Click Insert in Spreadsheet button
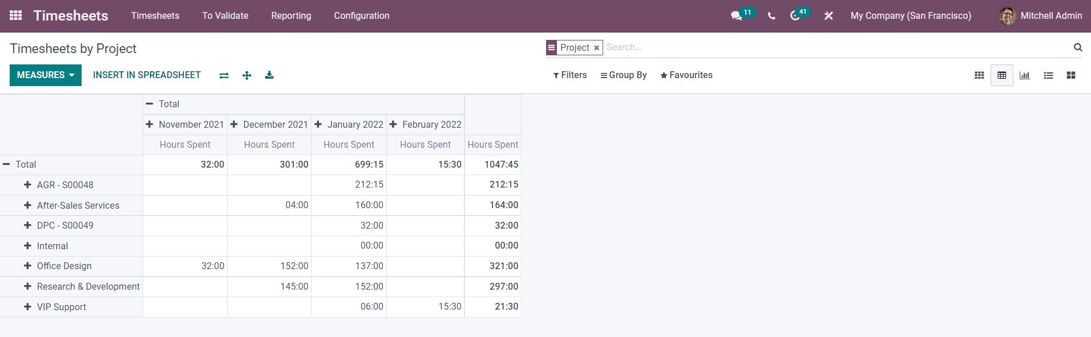Viewport: 1091px width, 337px height. coord(147,75)
